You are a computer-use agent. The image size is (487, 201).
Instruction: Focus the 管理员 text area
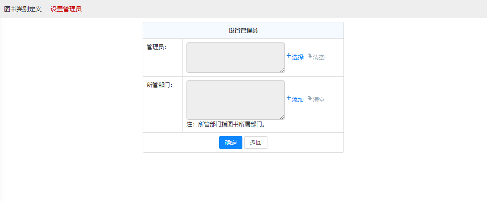click(235, 57)
